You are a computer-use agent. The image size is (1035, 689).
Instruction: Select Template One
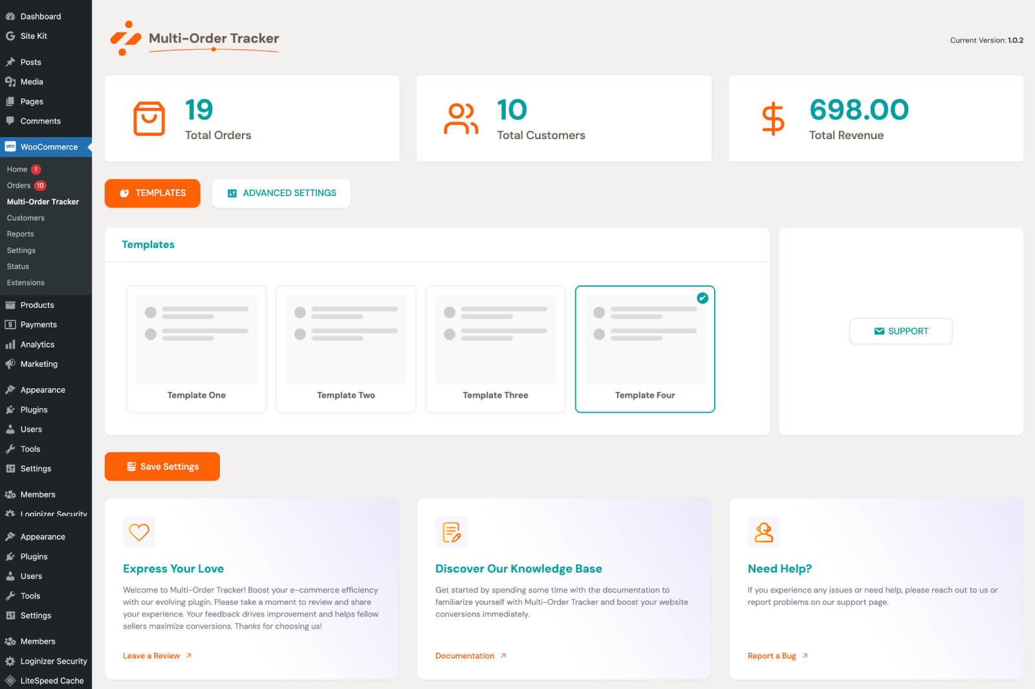tap(196, 349)
